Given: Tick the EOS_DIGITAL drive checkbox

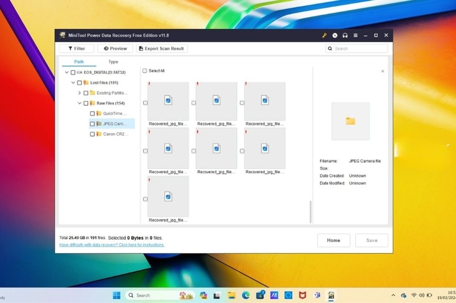Looking at the screenshot, I should pyautogui.click(x=73, y=73).
